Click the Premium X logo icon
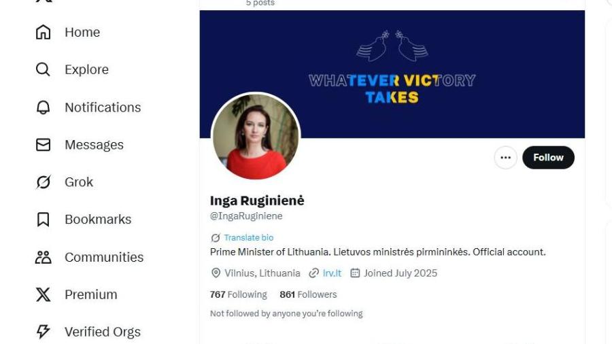612x344 pixels. click(x=43, y=294)
